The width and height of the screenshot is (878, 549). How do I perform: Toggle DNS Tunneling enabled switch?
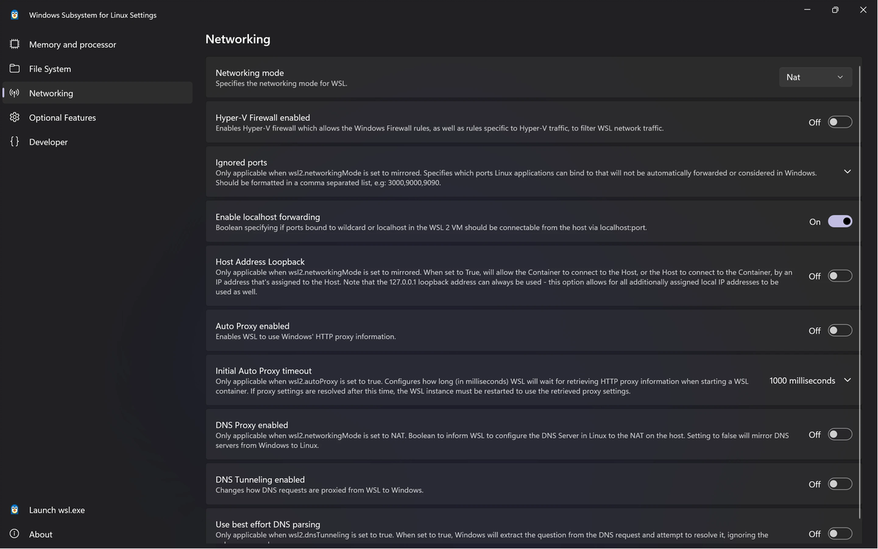point(840,484)
